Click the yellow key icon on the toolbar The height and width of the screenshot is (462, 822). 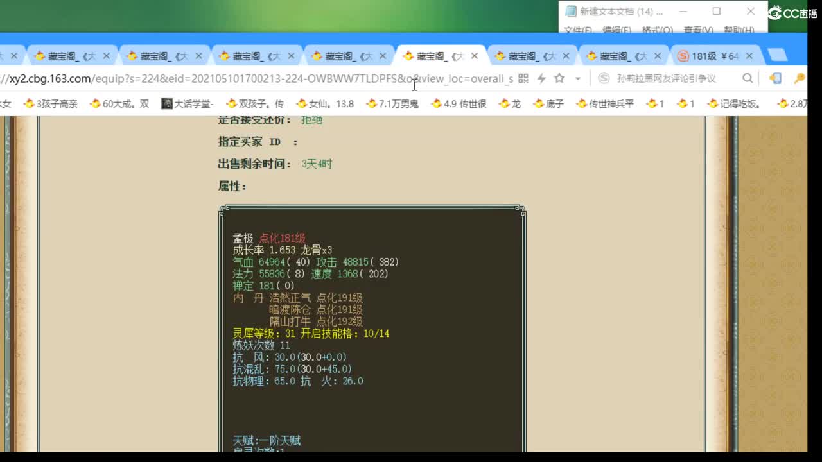[x=799, y=78]
